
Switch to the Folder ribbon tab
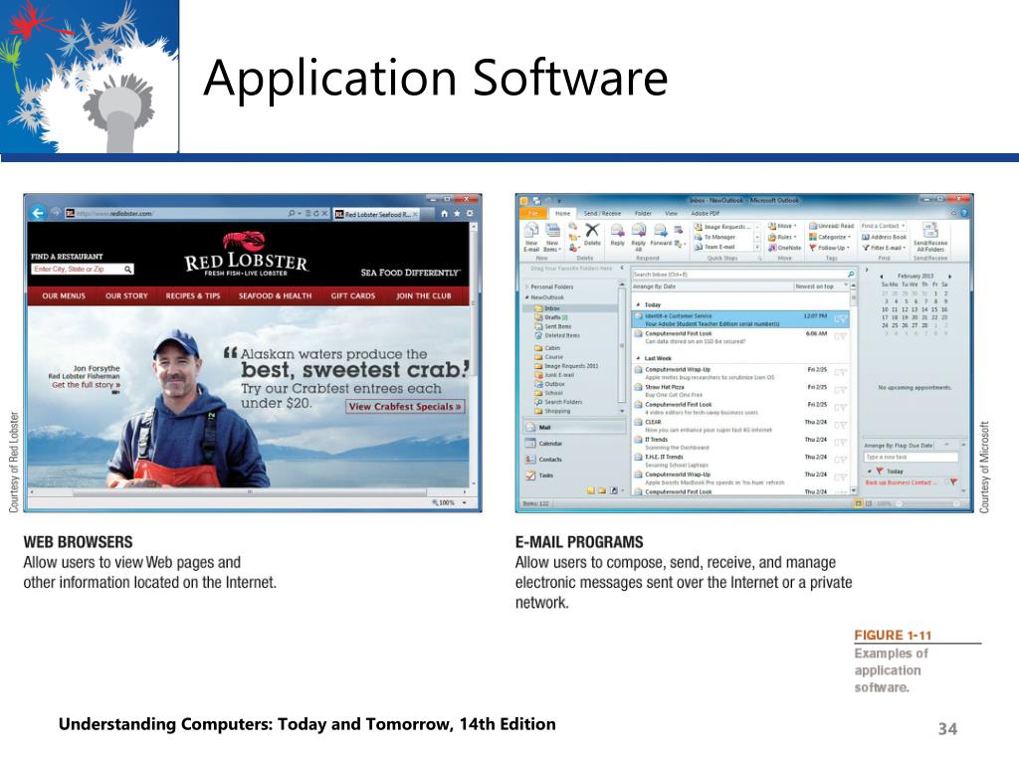643,213
